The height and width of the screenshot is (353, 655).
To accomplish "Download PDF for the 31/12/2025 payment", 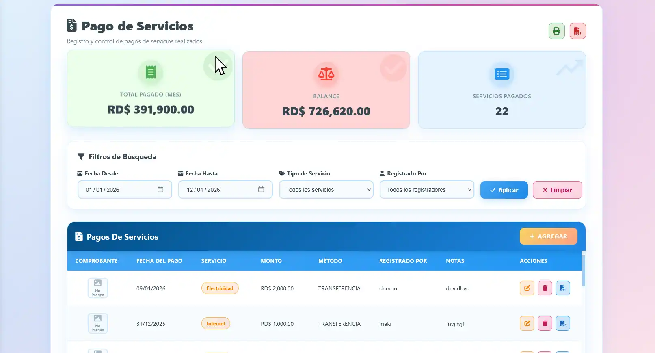I will [x=563, y=323].
